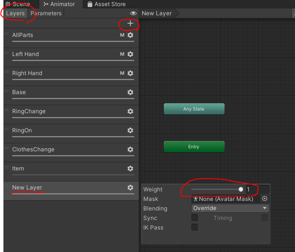Select the RingChange layer

tap(71, 114)
